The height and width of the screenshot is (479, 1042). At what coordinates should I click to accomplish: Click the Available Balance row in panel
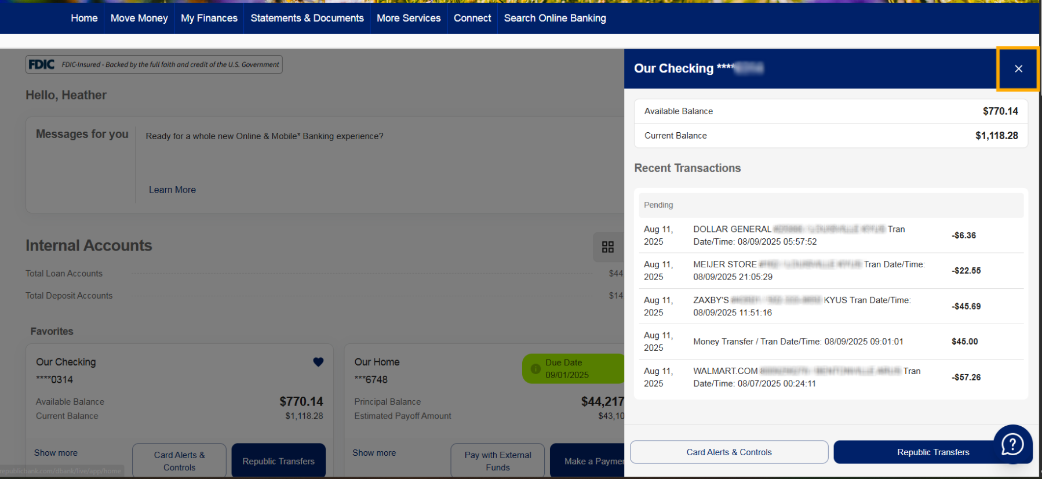point(831,111)
